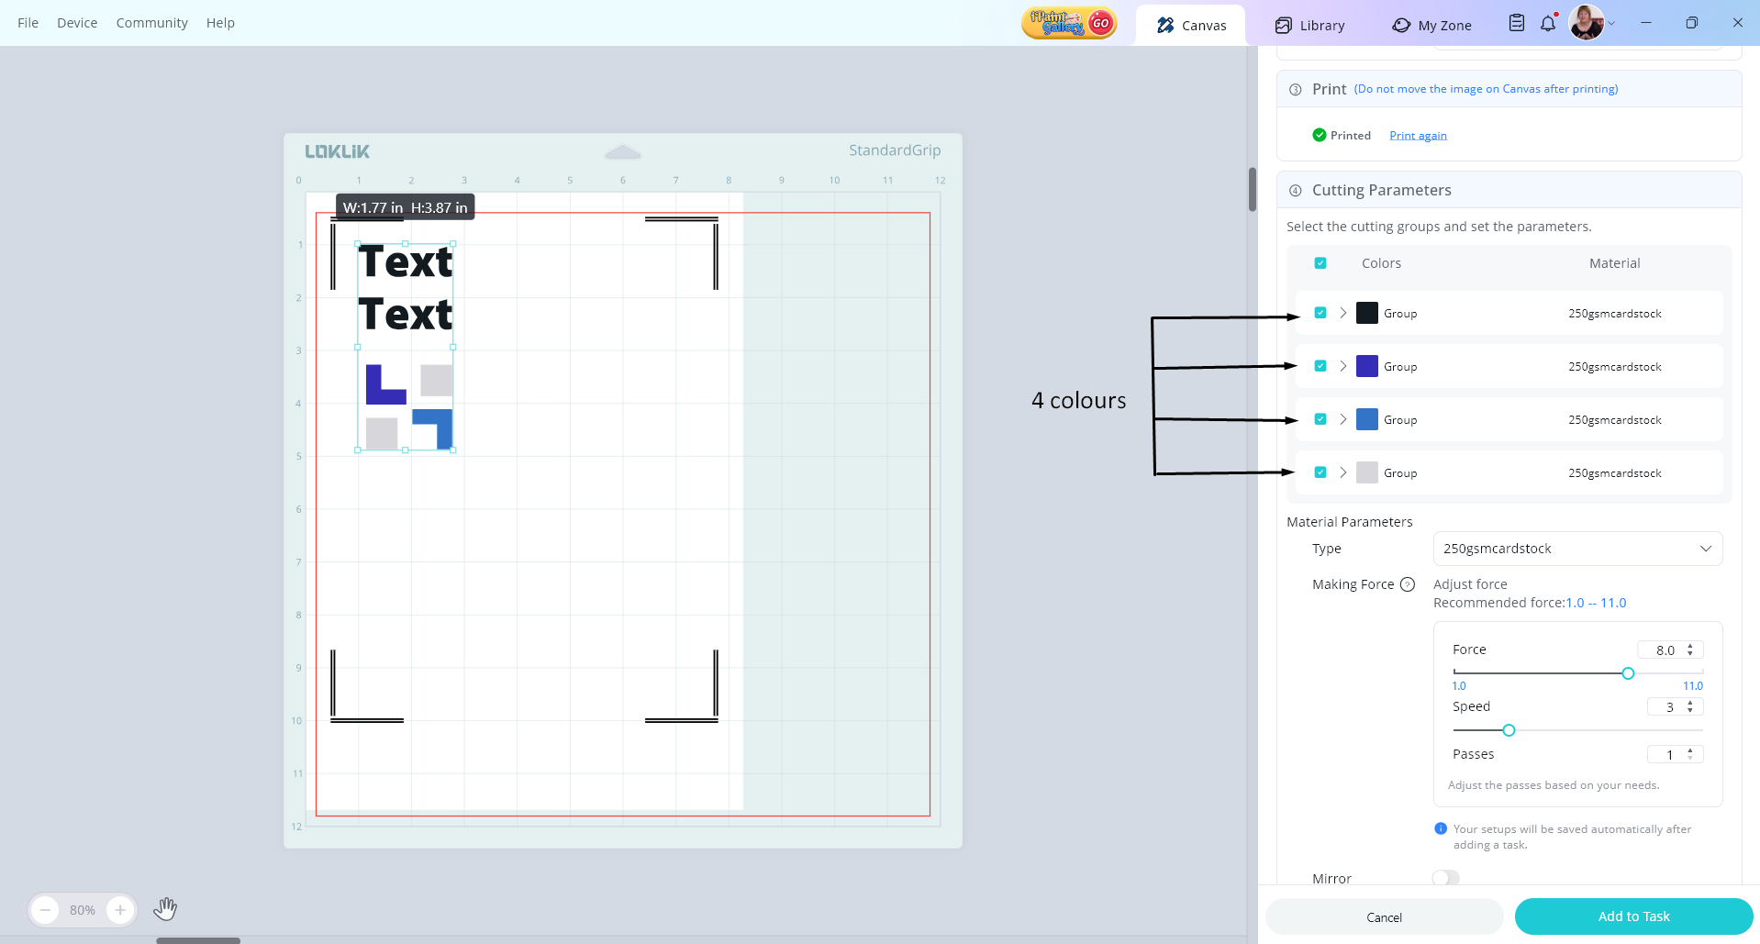This screenshot has width=1760, height=944.
Task: Enable the Mirror toggle switch
Action: (x=1445, y=878)
